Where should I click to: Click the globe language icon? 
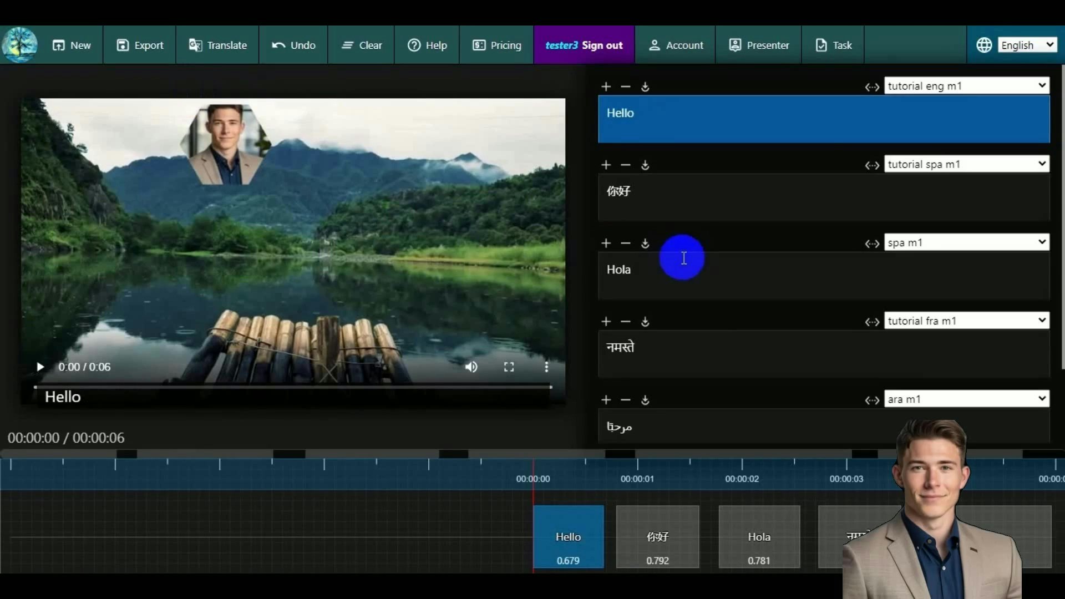point(984,45)
